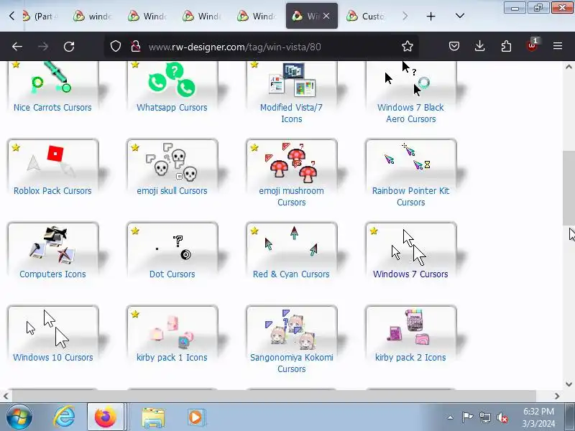Open emoji mushroom Cursors link
Screen dimensions: 575x431
point(292,196)
